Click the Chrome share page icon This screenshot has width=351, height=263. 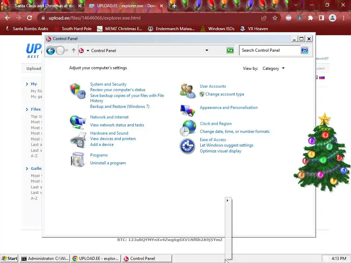[x=264, y=18]
